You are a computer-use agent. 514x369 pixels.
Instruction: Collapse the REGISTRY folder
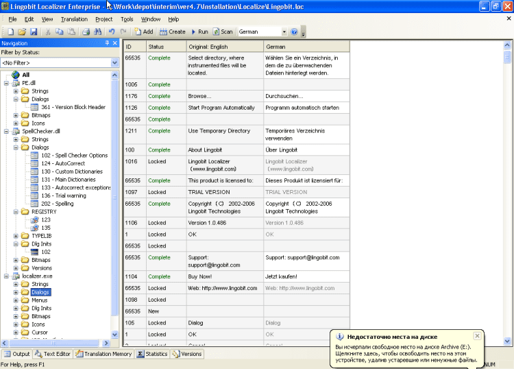point(16,211)
